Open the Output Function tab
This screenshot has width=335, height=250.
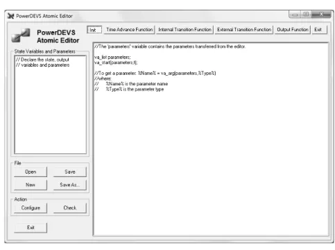pyautogui.click(x=293, y=30)
